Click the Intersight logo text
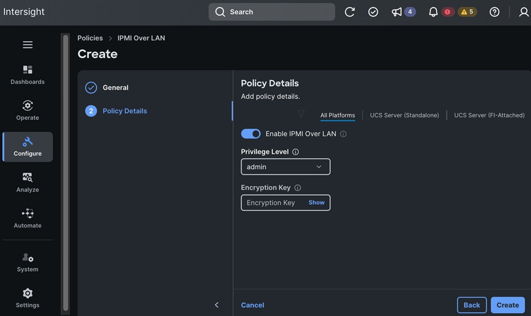The image size is (531, 316). (24, 12)
